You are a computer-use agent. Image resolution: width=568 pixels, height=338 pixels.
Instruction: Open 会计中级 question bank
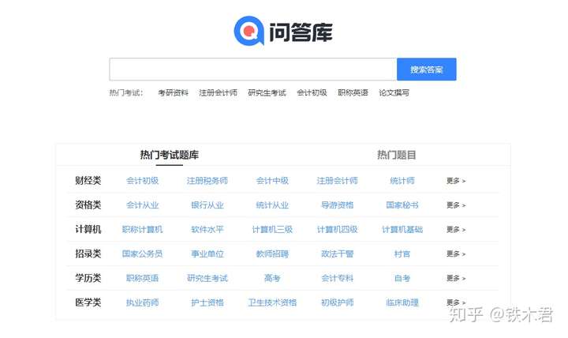(x=272, y=181)
